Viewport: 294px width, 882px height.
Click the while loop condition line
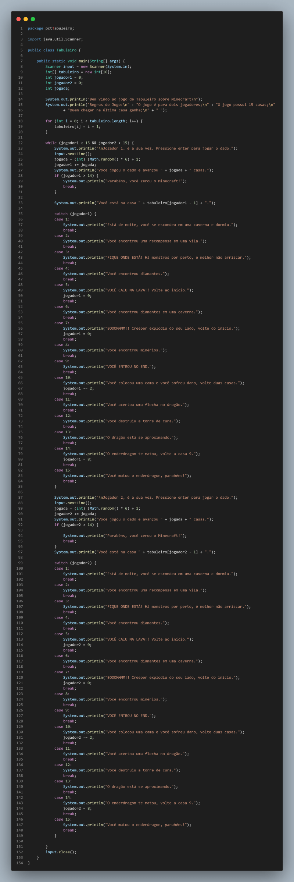[x=90, y=143]
